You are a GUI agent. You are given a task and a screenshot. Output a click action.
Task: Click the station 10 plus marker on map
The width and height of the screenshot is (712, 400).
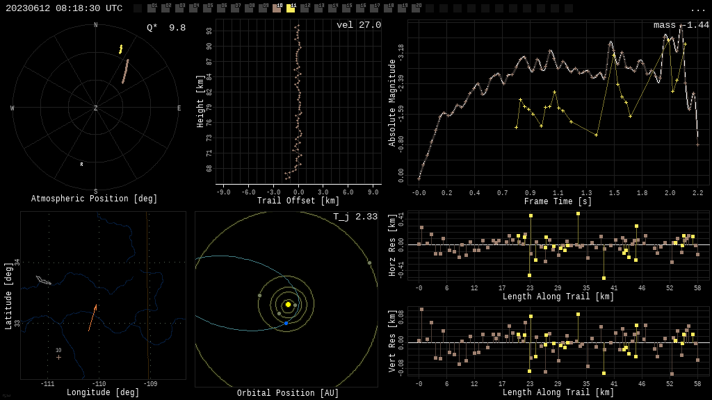click(x=58, y=358)
